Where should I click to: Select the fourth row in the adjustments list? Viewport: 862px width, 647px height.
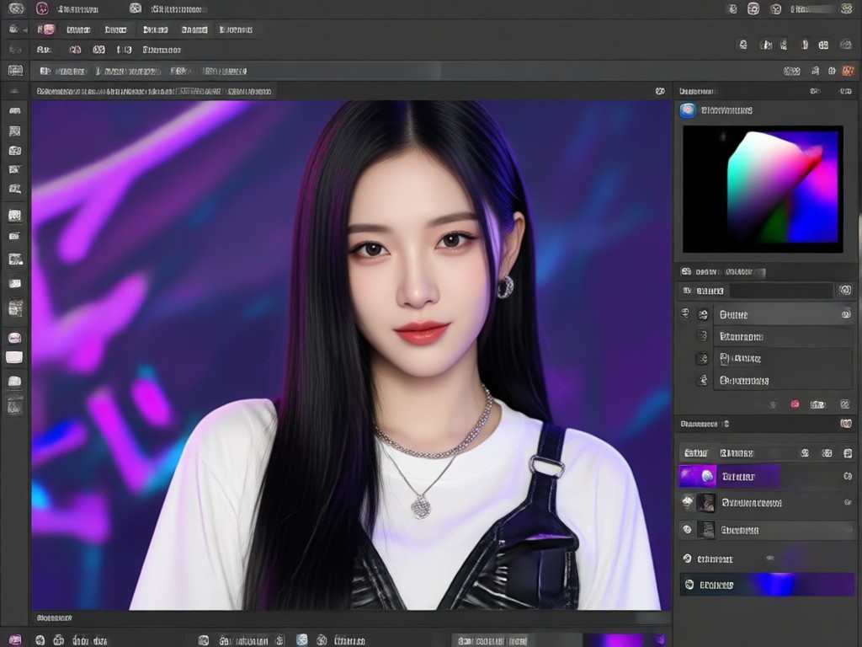[x=783, y=380]
